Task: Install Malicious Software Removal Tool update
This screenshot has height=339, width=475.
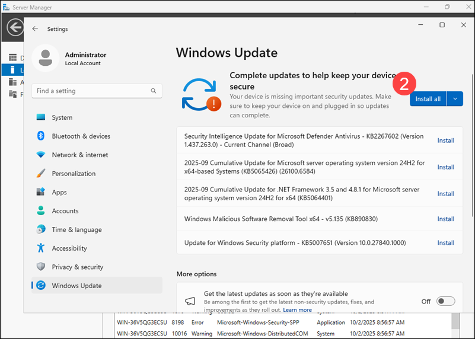Action: (445, 219)
